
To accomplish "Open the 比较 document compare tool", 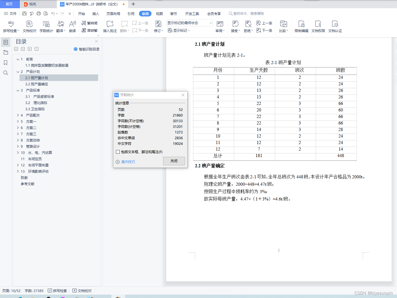I will coord(283,26).
